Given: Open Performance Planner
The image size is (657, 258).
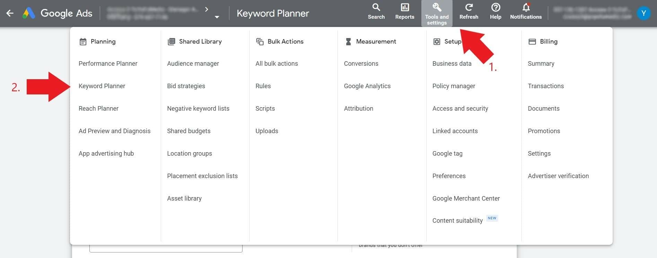Looking at the screenshot, I should pos(108,64).
